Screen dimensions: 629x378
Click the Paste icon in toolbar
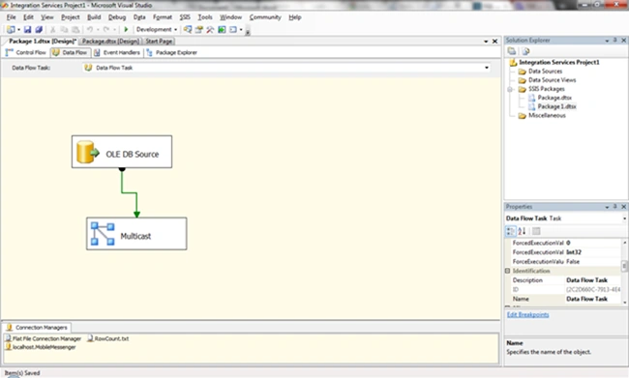pyautogui.click(x=75, y=29)
